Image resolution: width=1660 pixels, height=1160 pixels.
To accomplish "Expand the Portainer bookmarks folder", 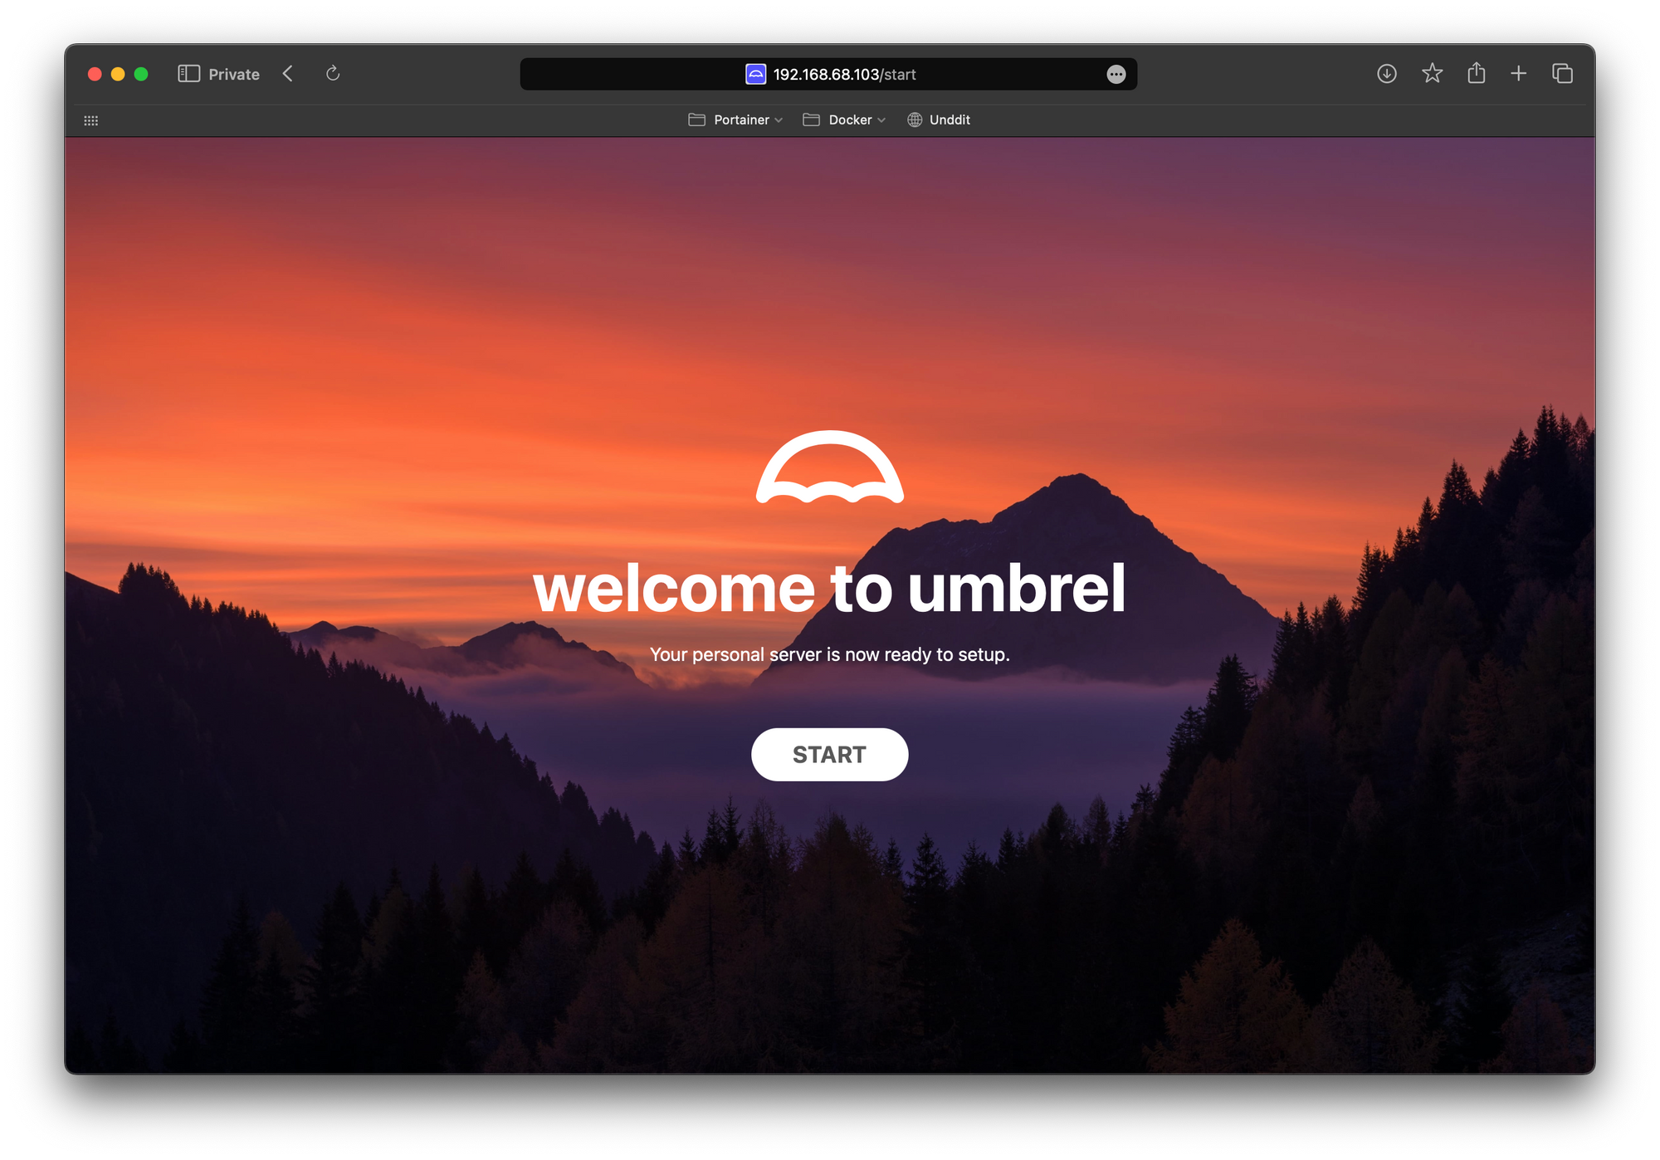I will pos(735,120).
